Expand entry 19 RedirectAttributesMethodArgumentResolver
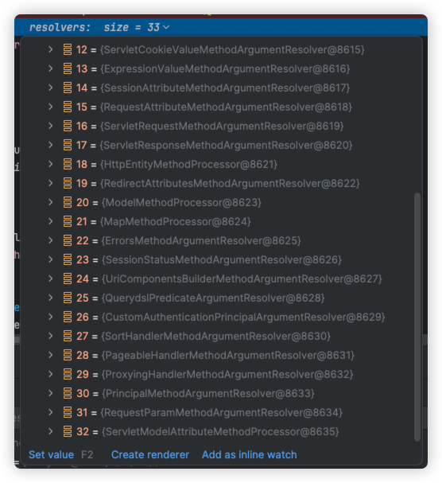The width and height of the screenshot is (442, 483). 51,183
